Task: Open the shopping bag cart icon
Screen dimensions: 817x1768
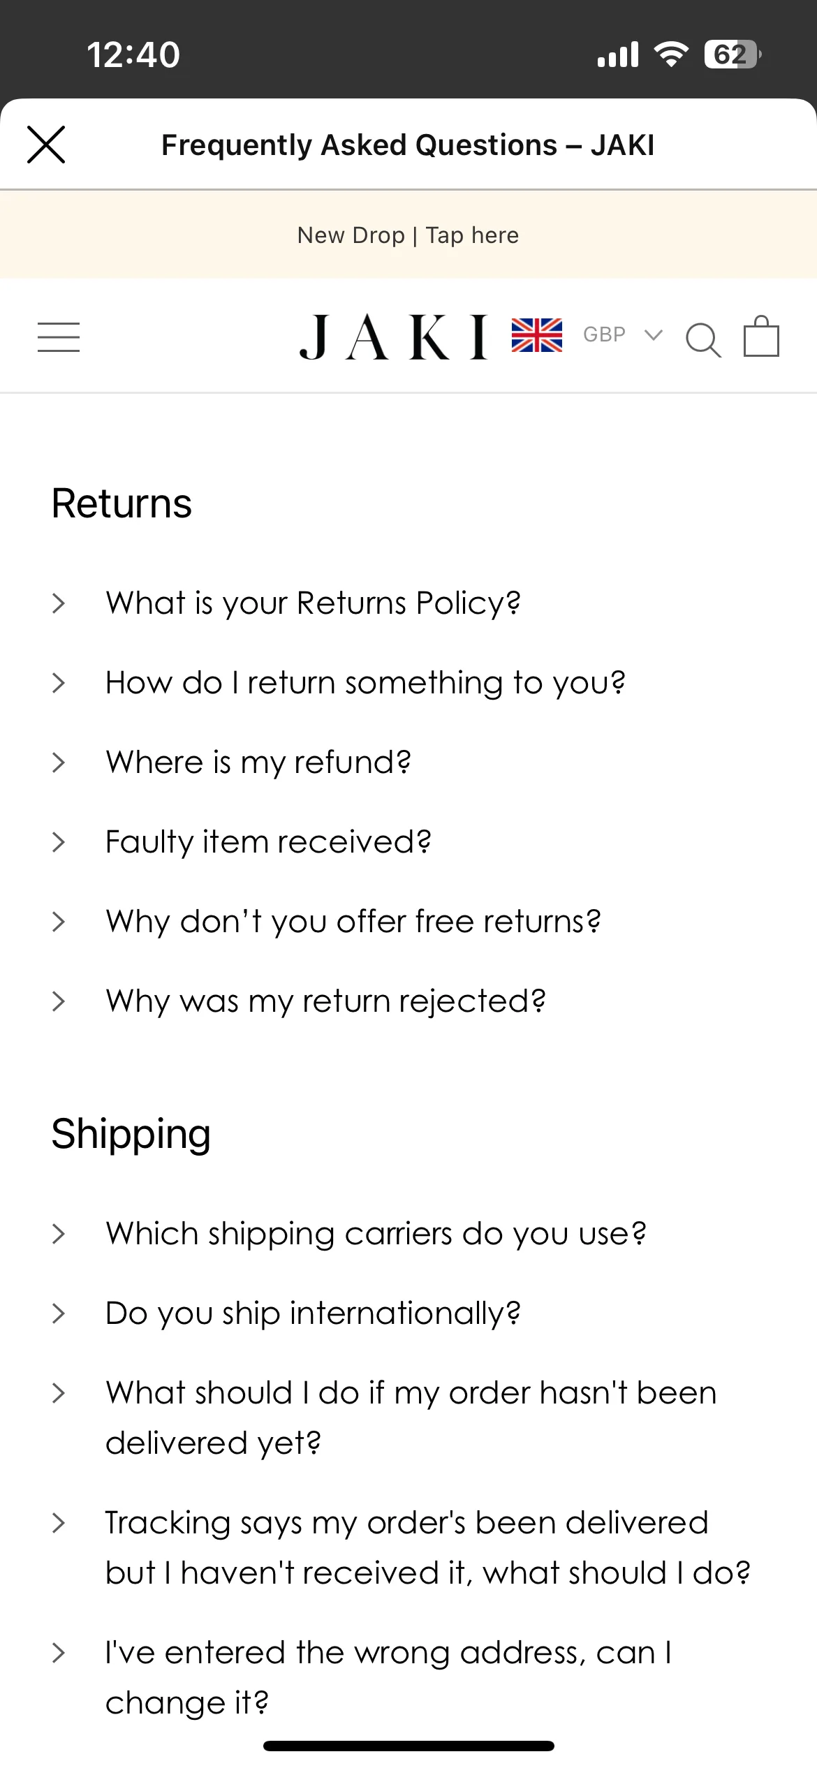Action: [761, 336]
